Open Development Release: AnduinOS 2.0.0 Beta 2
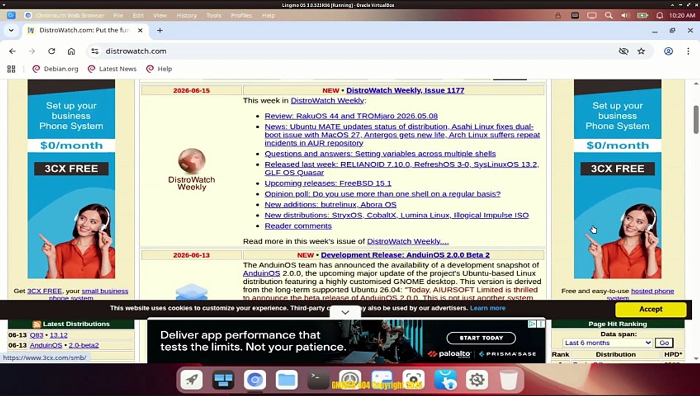Image resolution: width=700 pixels, height=396 pixels. [x=405, y=255]
